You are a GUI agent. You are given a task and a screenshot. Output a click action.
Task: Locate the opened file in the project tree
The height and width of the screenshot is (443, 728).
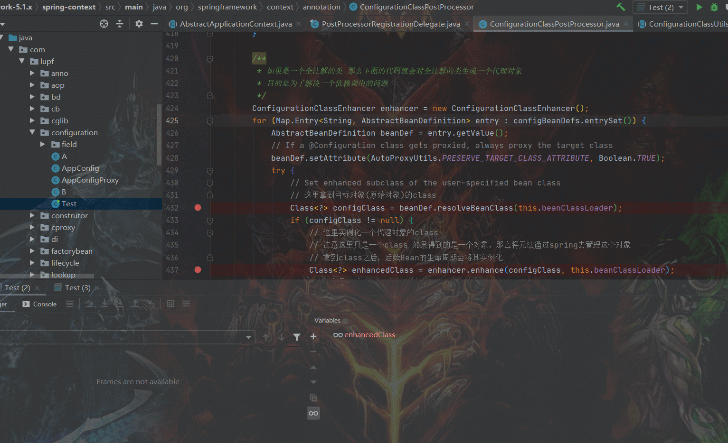[x=104, y=24]
